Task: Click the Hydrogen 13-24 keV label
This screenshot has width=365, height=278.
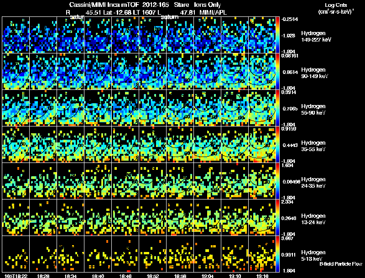Action: [x=313, y=219]
